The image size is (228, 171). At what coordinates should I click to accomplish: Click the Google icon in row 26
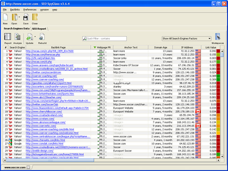click(x=10, y=140)
